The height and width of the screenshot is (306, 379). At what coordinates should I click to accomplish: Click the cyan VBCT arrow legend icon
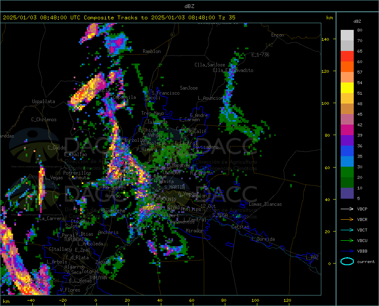point(347,230)
